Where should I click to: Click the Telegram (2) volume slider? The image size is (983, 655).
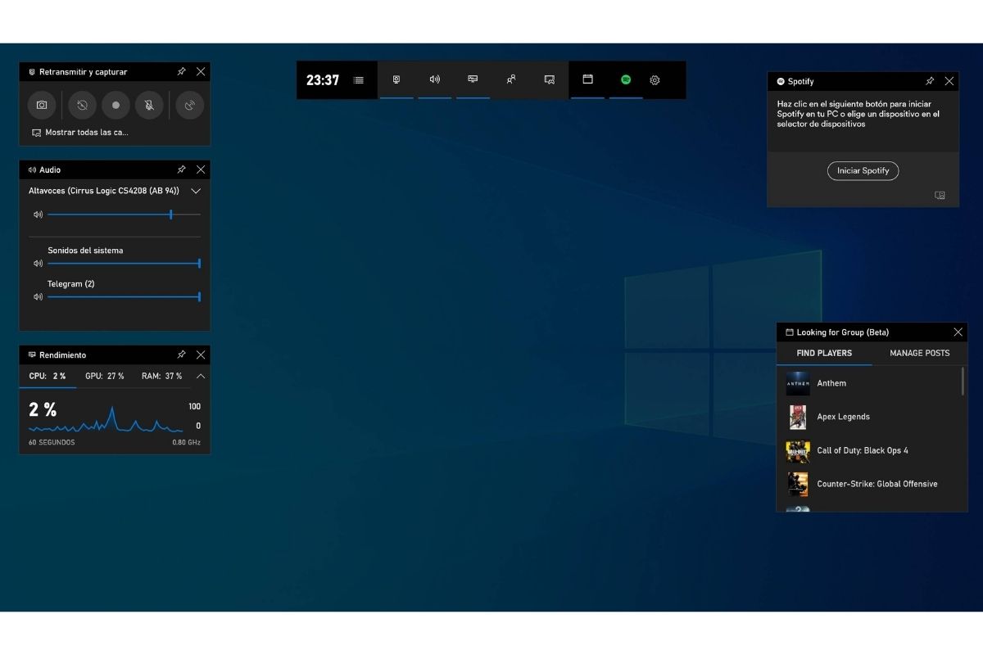(x=124, y=296)
